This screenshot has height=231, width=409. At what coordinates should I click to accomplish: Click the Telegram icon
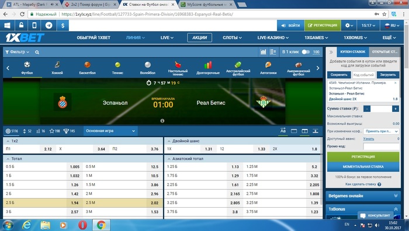[x=48, y=26]
